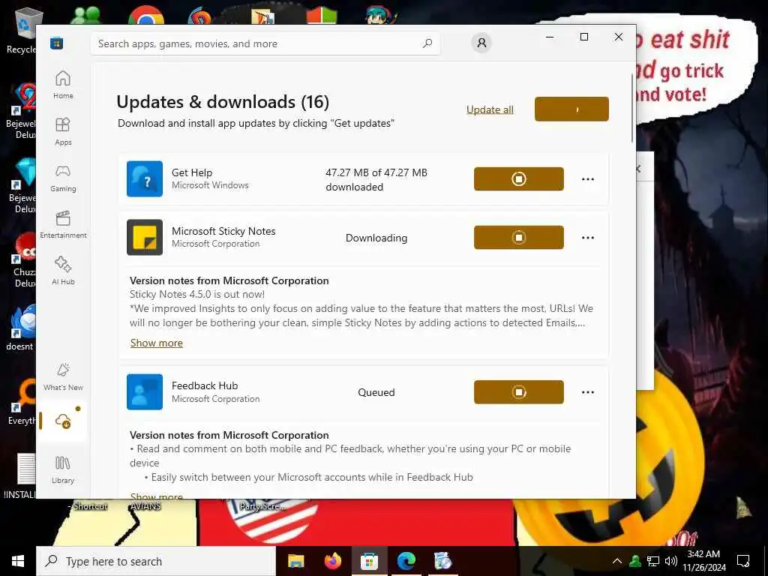This screenshot has height=576, width=768.
Task: Click the network icon in the system tray
Action: tap(653, 561)
